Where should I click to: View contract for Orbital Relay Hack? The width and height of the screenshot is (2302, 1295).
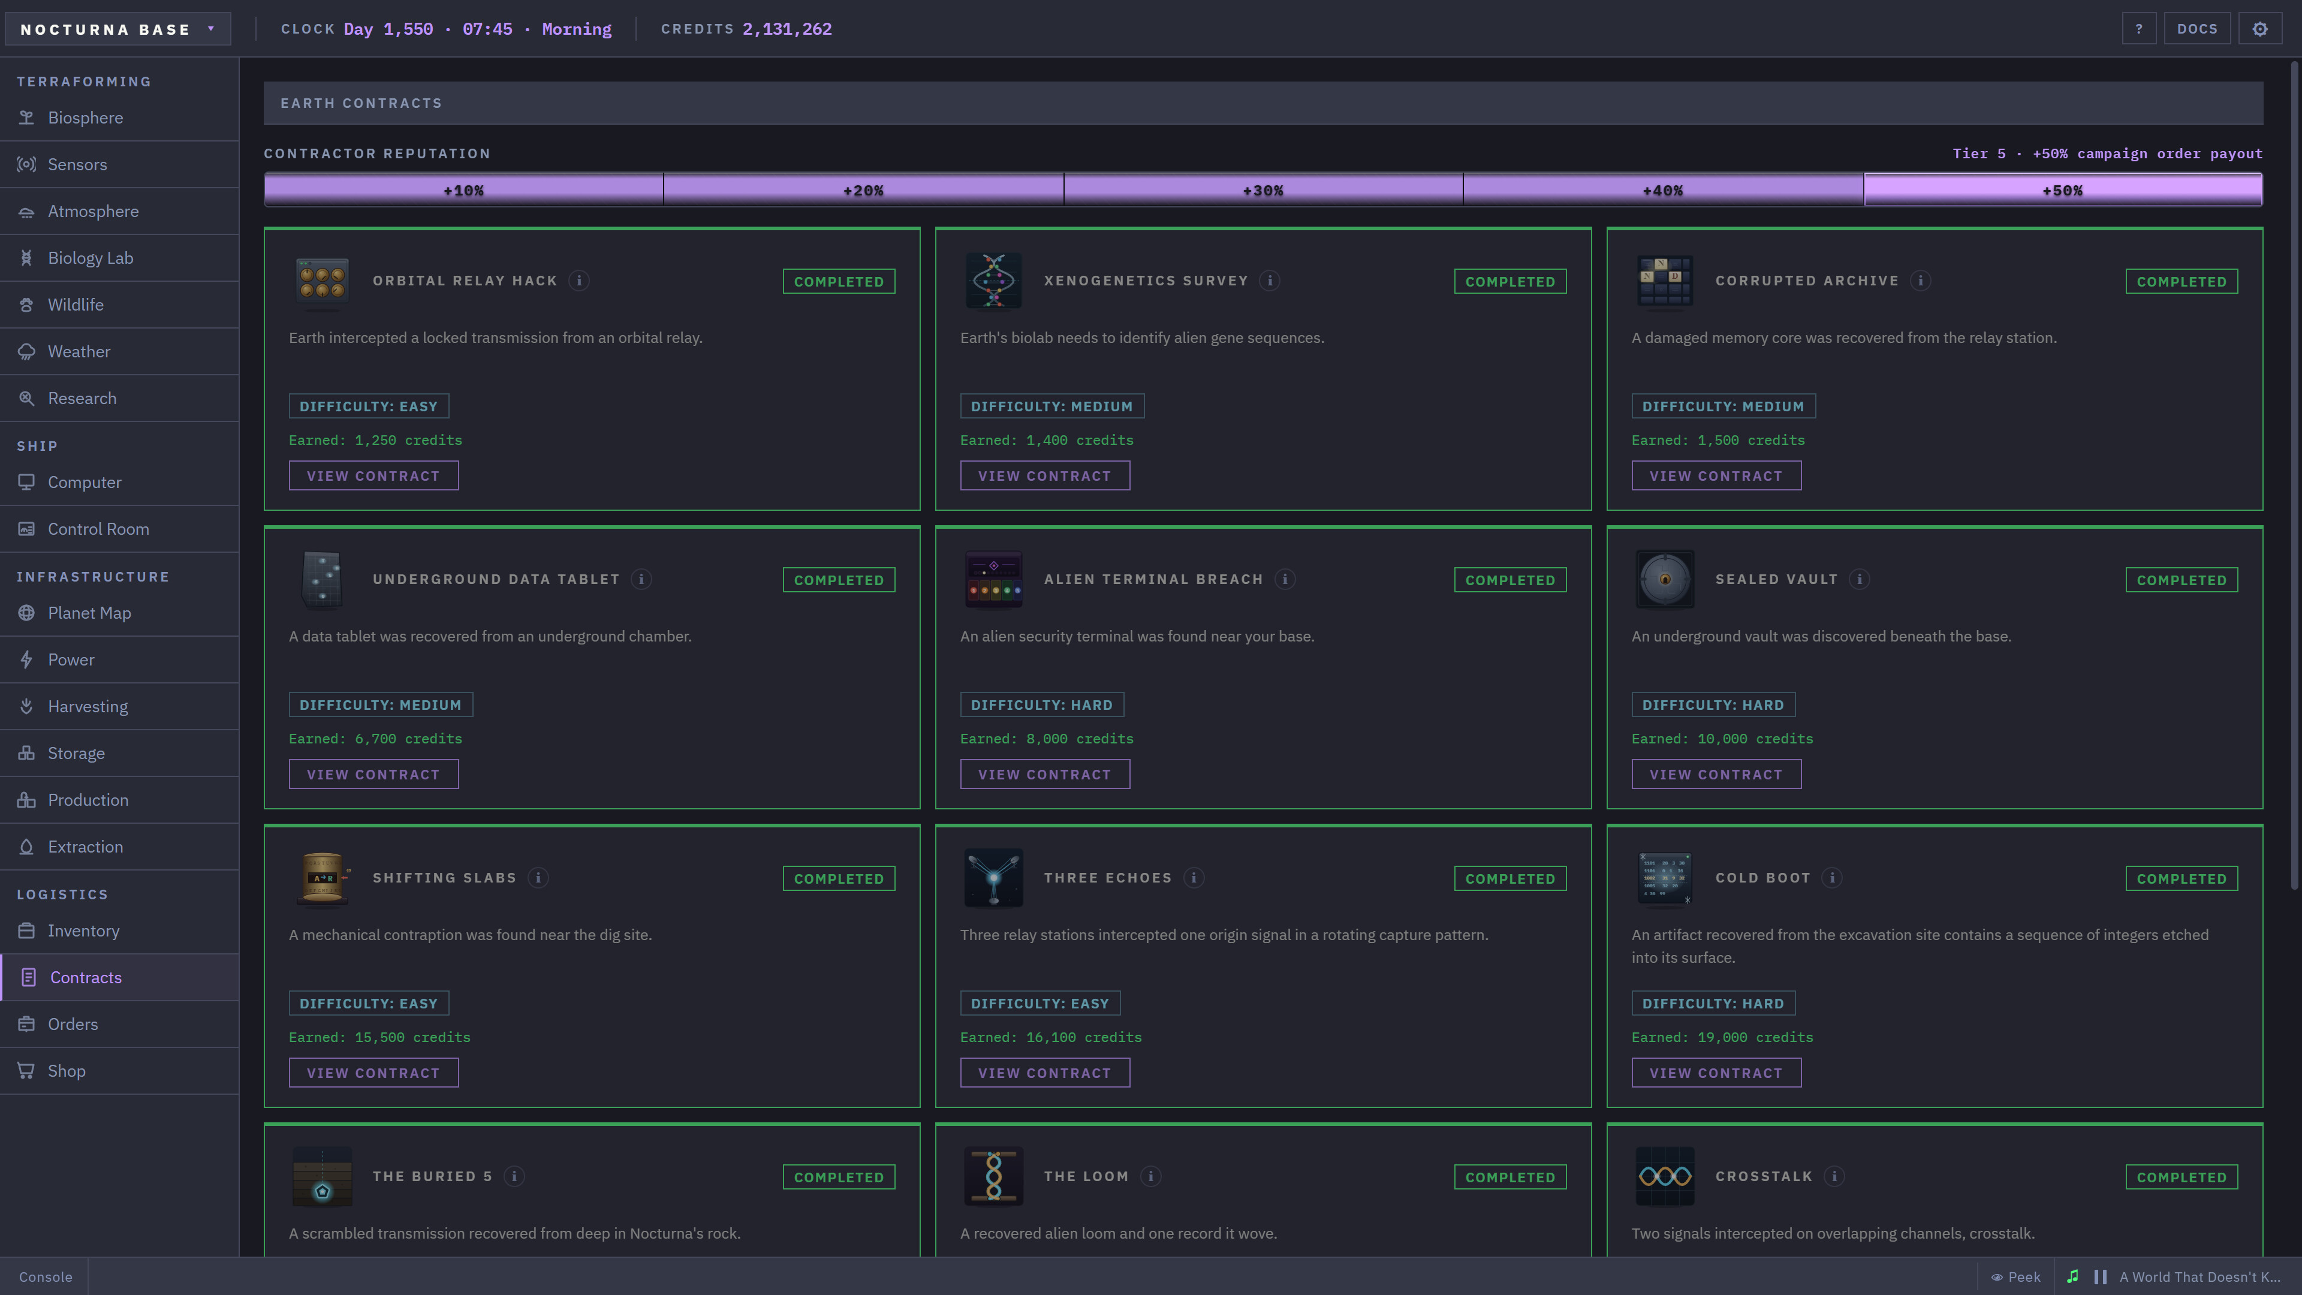tap(373, 475)
